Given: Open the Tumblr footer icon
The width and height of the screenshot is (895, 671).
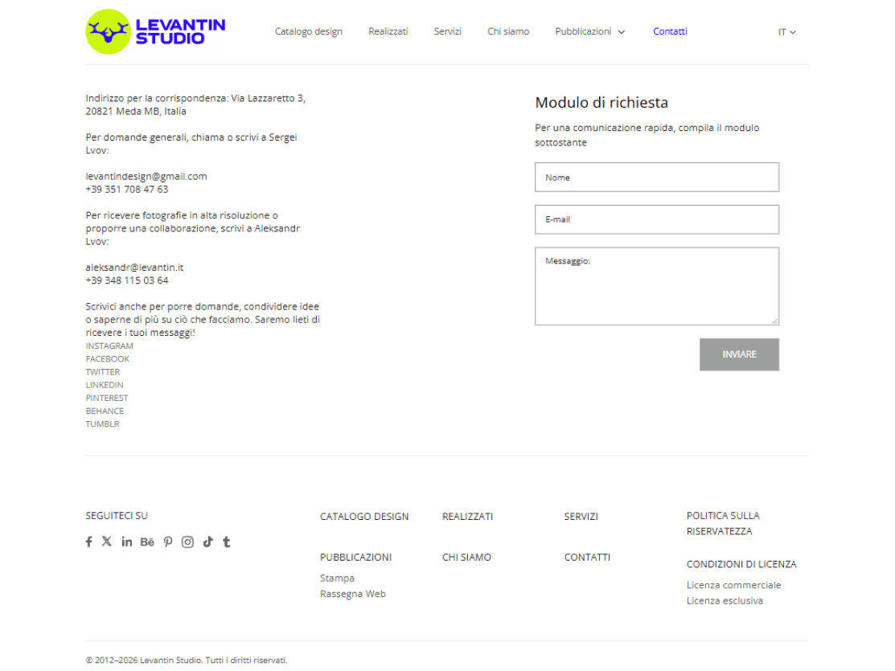Looking at the screenshot, I should tap(227, 542).
